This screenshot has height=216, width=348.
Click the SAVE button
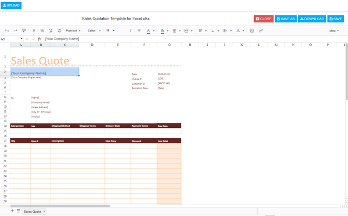click(x=335, y=19)
